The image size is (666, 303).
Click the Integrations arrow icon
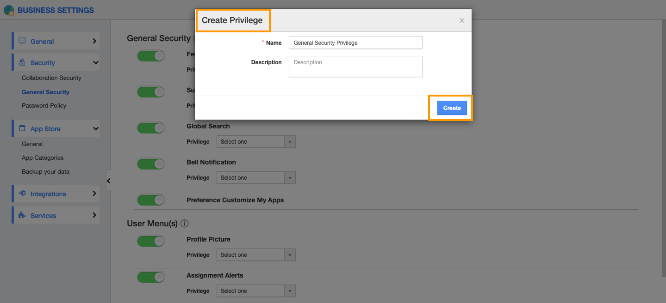point(22,194)
